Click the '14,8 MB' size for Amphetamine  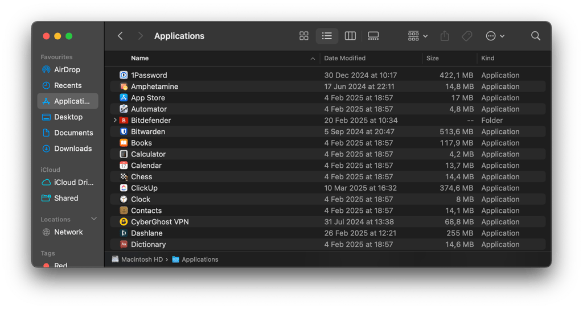coord(459,86)
